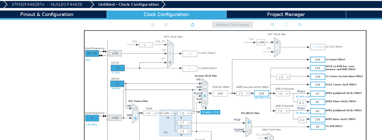Click the HSI RC 16 value box

point(117,84)
